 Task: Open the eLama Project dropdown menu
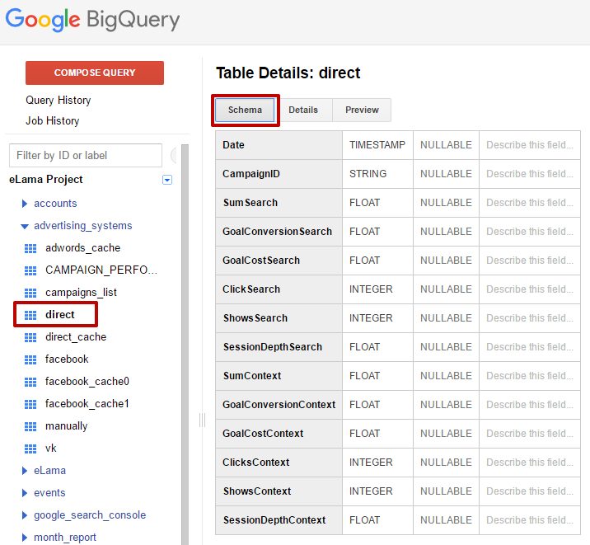(x=167, y=180)
